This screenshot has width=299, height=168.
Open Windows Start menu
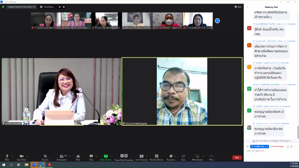(x=4, y=165)
